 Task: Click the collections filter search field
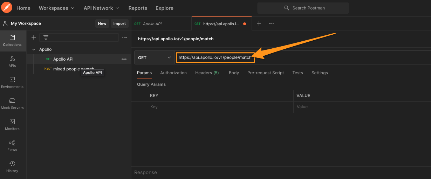79,37
